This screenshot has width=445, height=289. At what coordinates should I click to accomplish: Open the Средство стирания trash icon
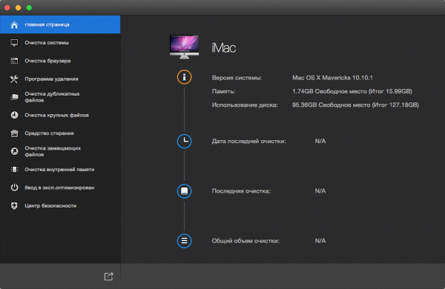[14, 133]
